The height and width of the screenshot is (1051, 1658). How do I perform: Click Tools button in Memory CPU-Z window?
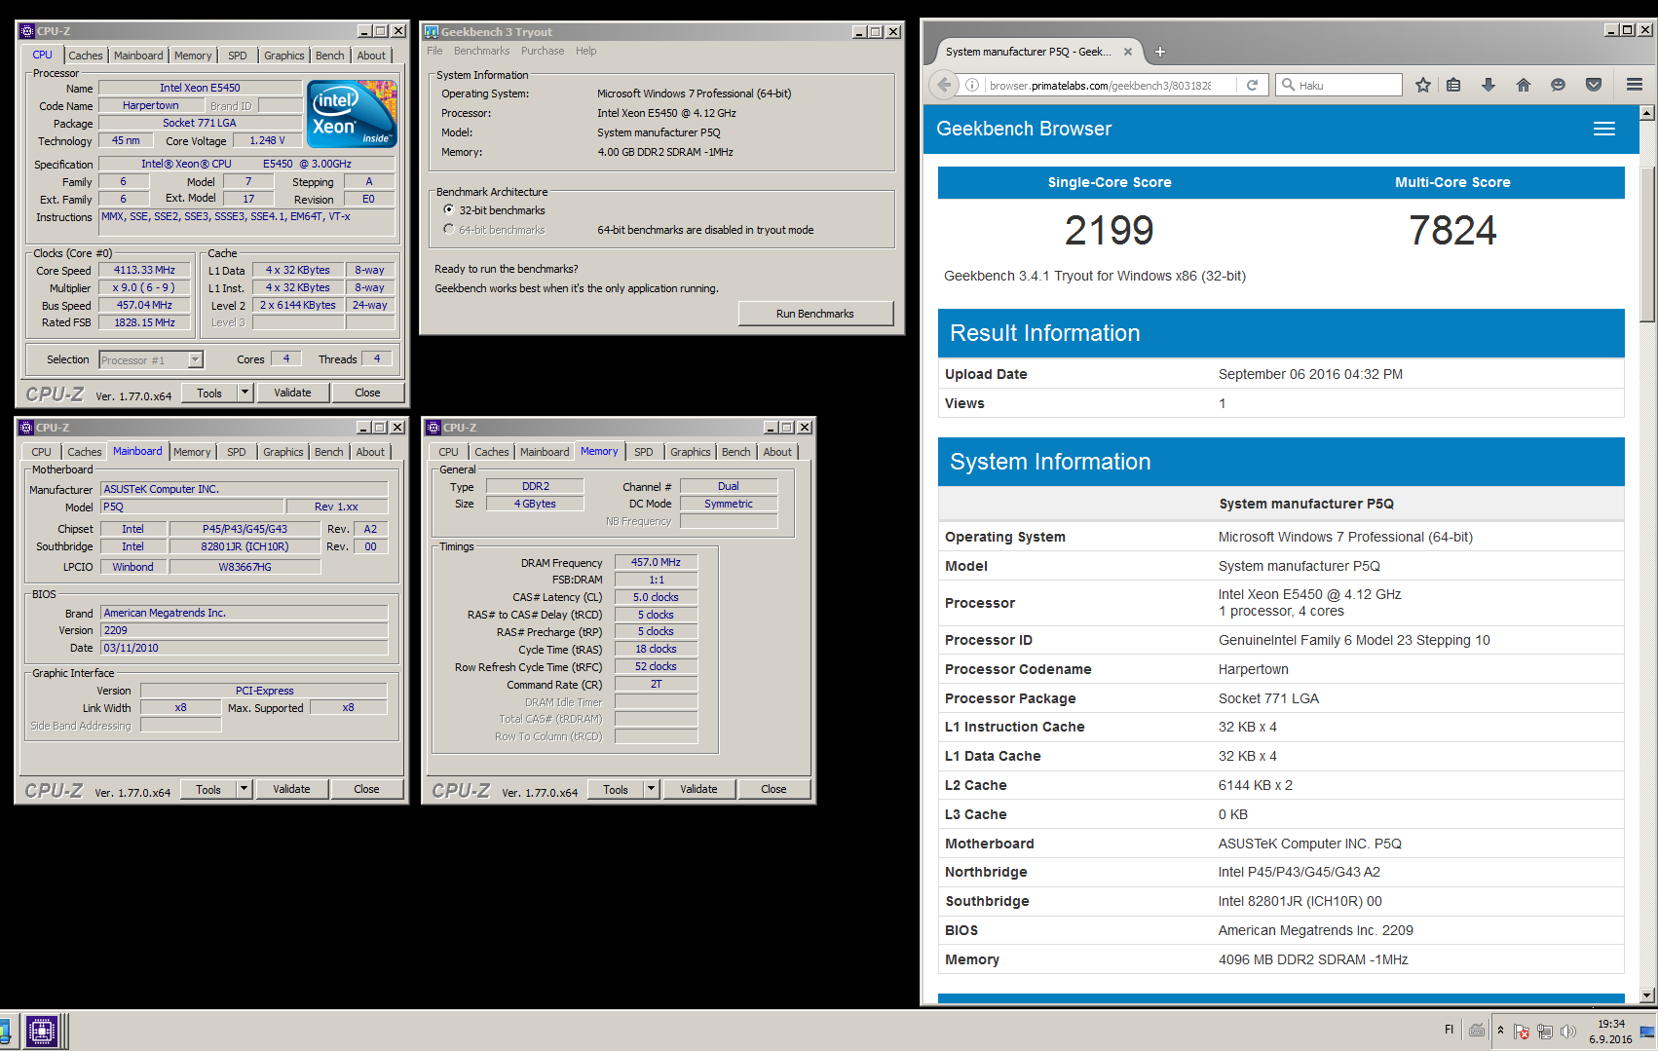(x=615, y=789)
